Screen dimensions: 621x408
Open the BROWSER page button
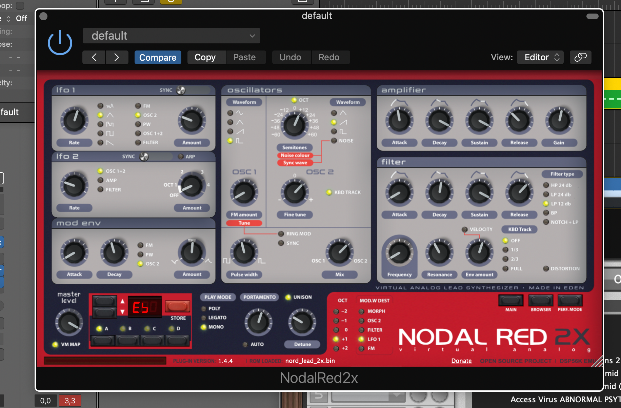click(x=541, y=300)
